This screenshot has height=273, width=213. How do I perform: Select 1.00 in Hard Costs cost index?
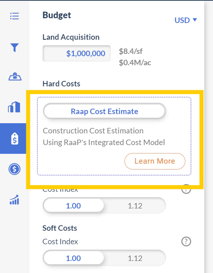pos(74,206)
